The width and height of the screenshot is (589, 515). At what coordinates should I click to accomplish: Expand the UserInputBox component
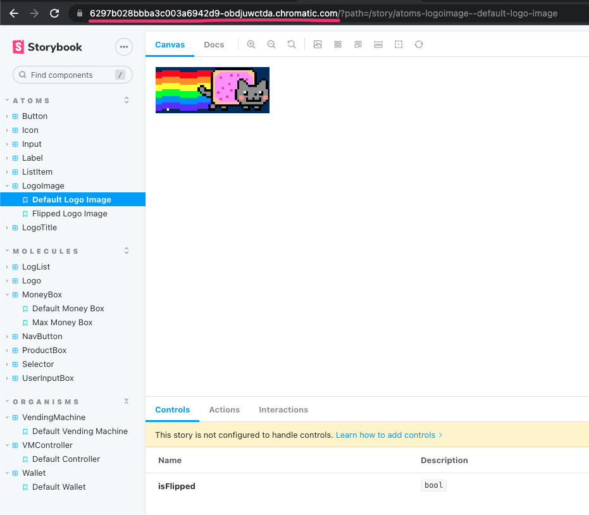coord(47,378)
